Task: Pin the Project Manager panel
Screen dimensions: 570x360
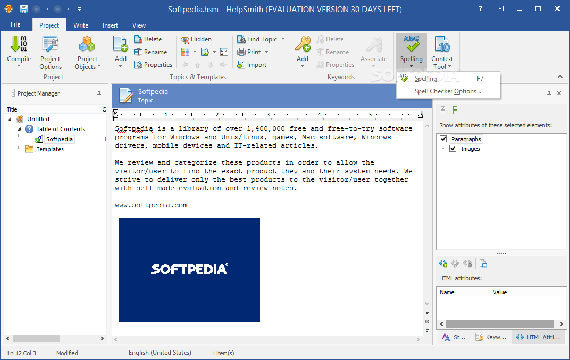Action: 99,93
